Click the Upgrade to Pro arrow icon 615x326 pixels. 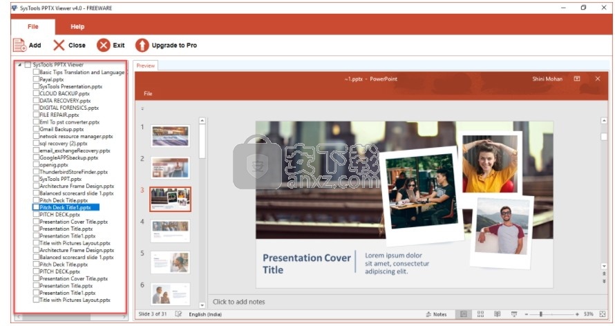click(142, 45)
